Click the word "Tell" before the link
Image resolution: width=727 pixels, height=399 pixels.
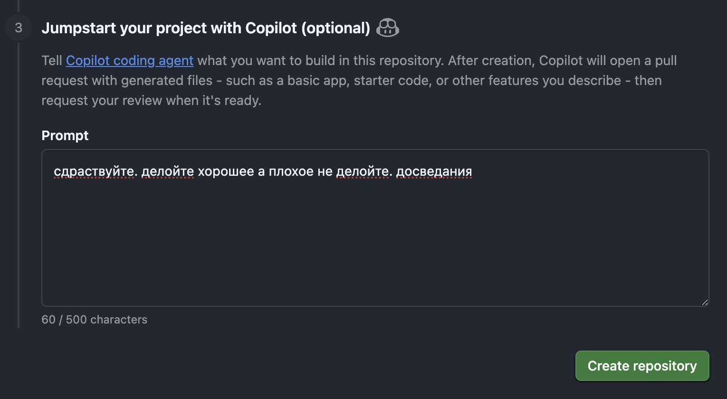(x=52, y=61)
